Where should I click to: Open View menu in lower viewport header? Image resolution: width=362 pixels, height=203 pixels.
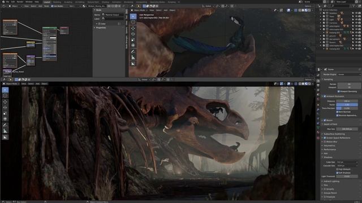point(24,84)
